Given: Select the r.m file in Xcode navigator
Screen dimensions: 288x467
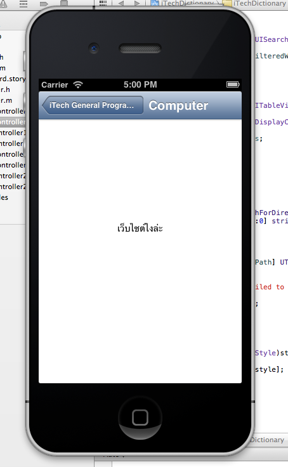Looking at the screenshot, I should [x=6, y=100].
